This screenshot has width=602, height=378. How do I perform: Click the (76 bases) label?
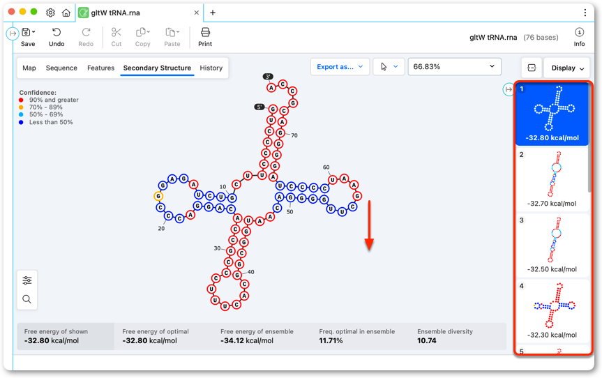pyautogui.click(x=541, y=38)
